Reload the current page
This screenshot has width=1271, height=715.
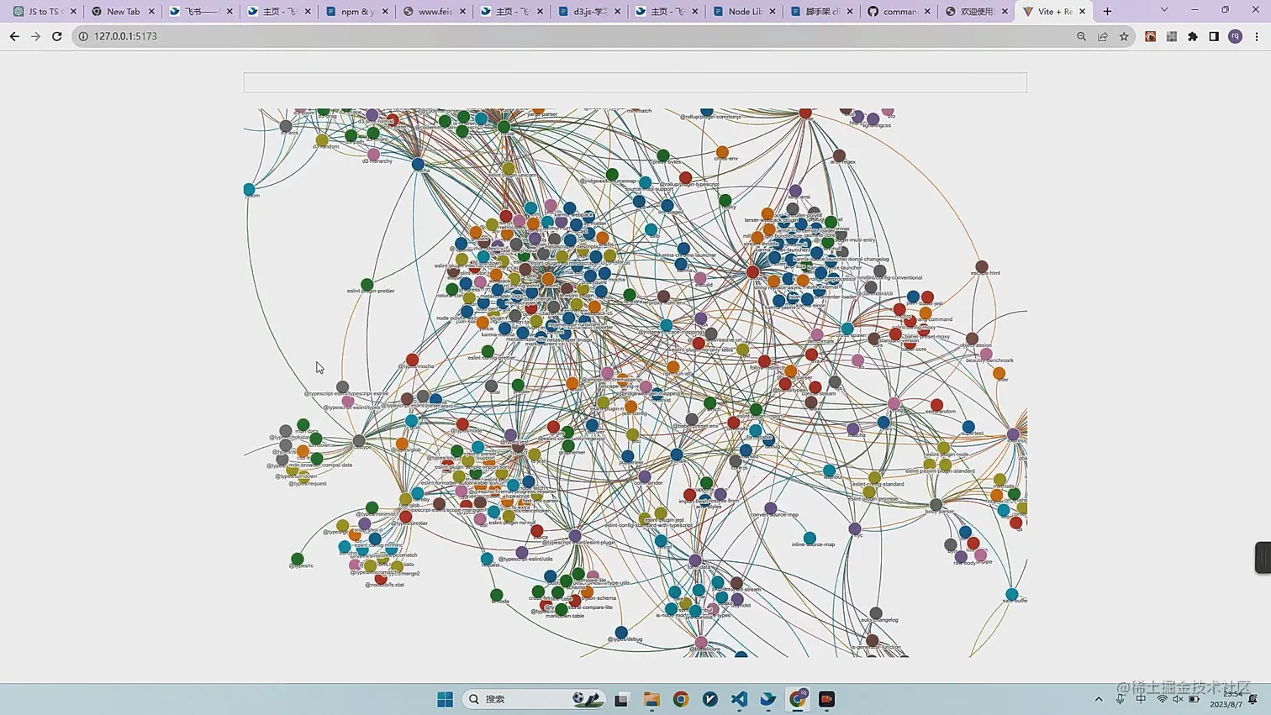(57, 36)
